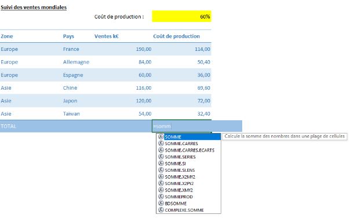The width and height of the screenshot is (350, 218).
Task: Click the 54,00 sales value
Action: tap(145, 113)
